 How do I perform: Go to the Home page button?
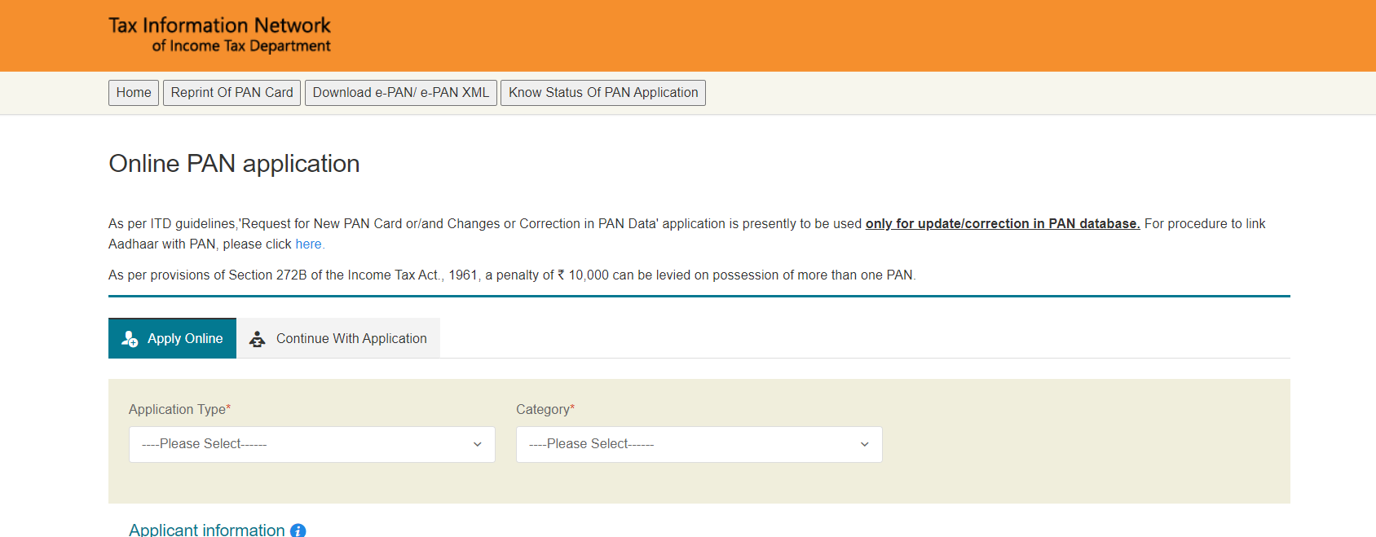pos(134,93)
